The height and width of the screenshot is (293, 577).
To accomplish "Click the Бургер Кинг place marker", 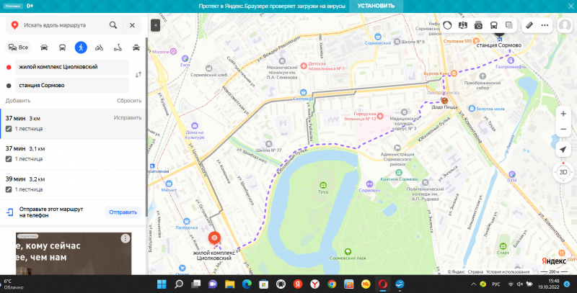I will coord(454,73).
